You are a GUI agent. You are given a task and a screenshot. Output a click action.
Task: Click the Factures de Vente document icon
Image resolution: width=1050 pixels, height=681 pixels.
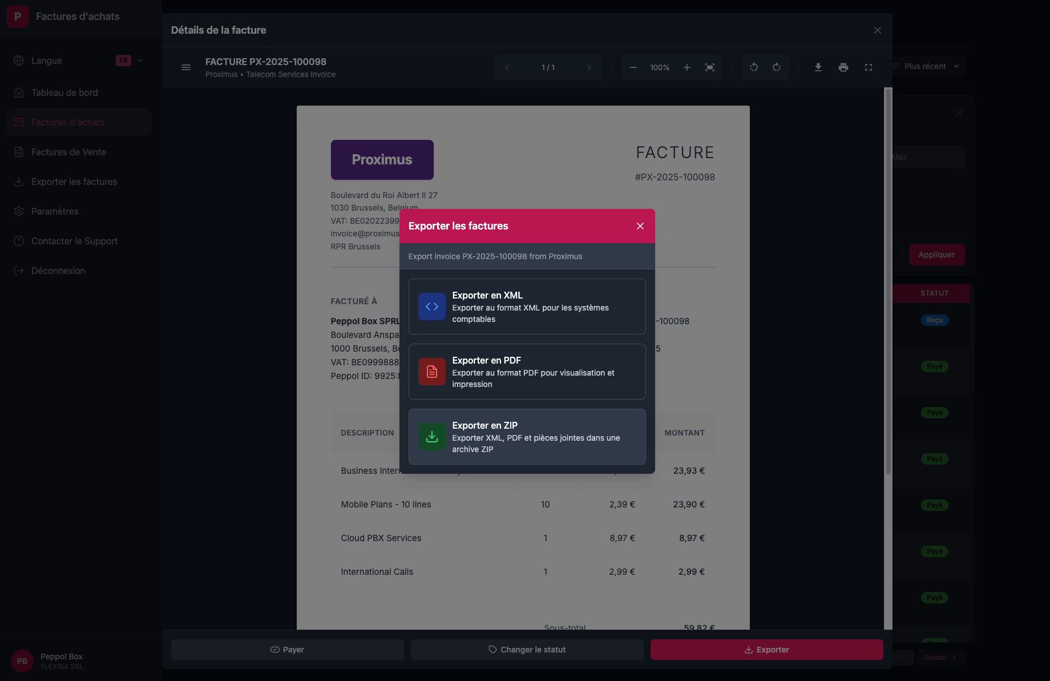point(19,152)
